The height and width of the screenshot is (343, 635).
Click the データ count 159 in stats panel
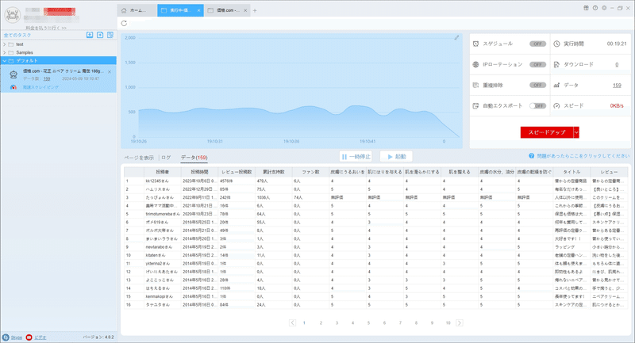(617, 86)
